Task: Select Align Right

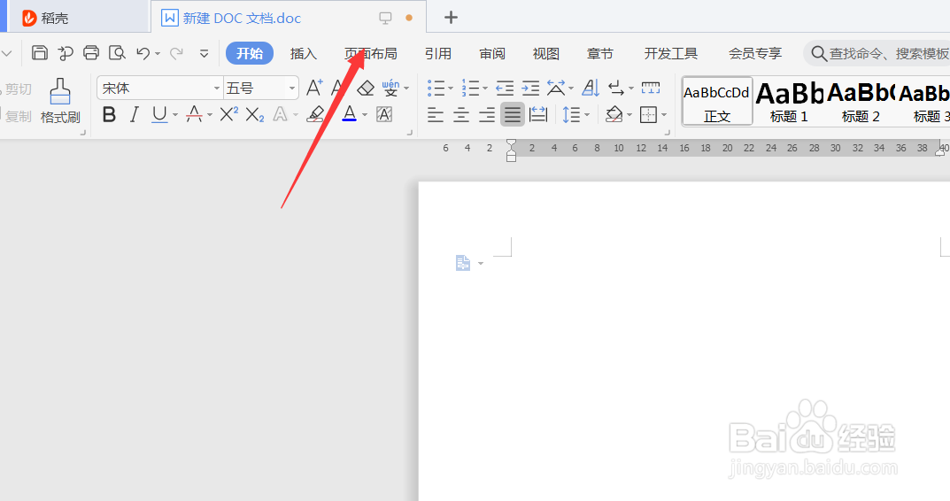Action: coord(487,114)
